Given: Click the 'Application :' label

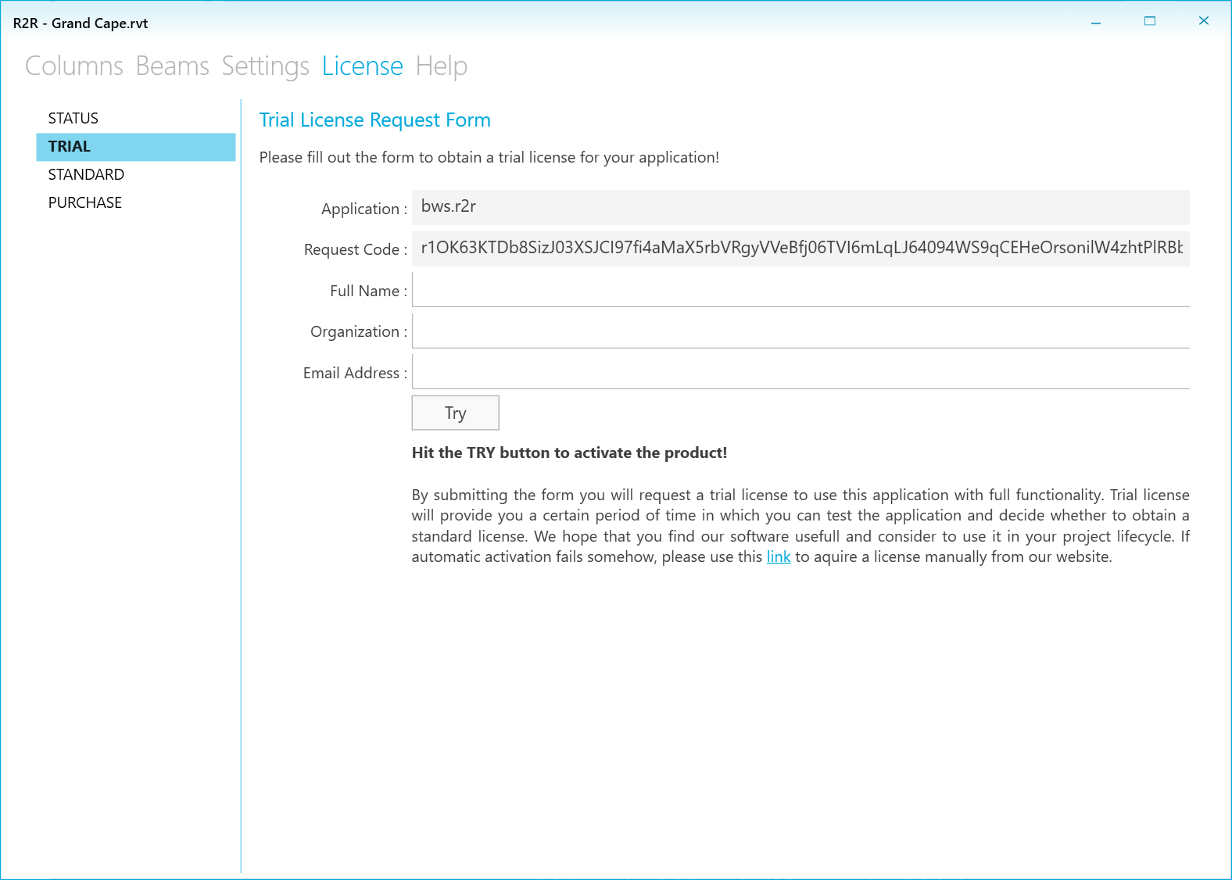Looking at the screenshot, I should (364, 209).
